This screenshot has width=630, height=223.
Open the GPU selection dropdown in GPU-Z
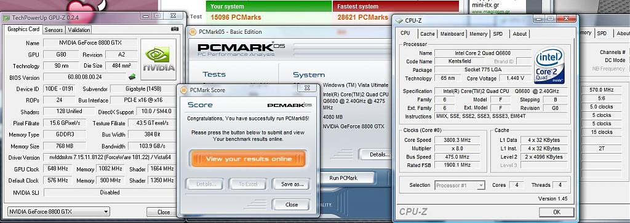pyautogui.click(x=58, y=211)
